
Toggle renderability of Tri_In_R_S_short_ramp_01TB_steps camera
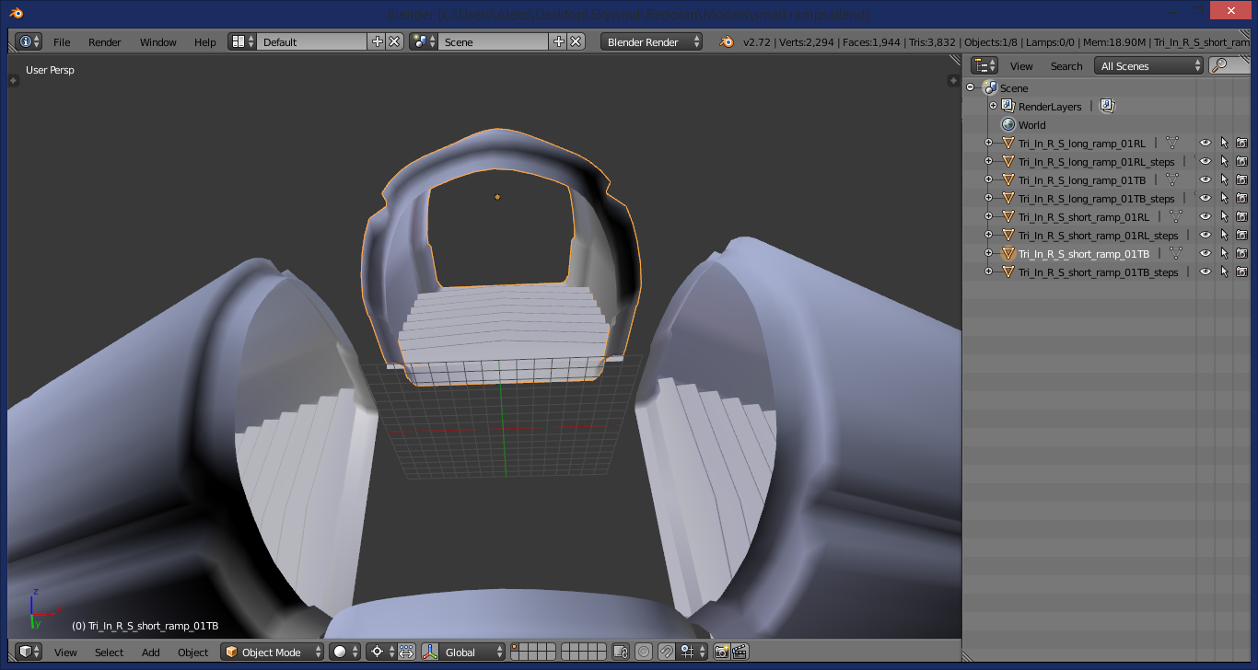click(x=1241, y=271)
